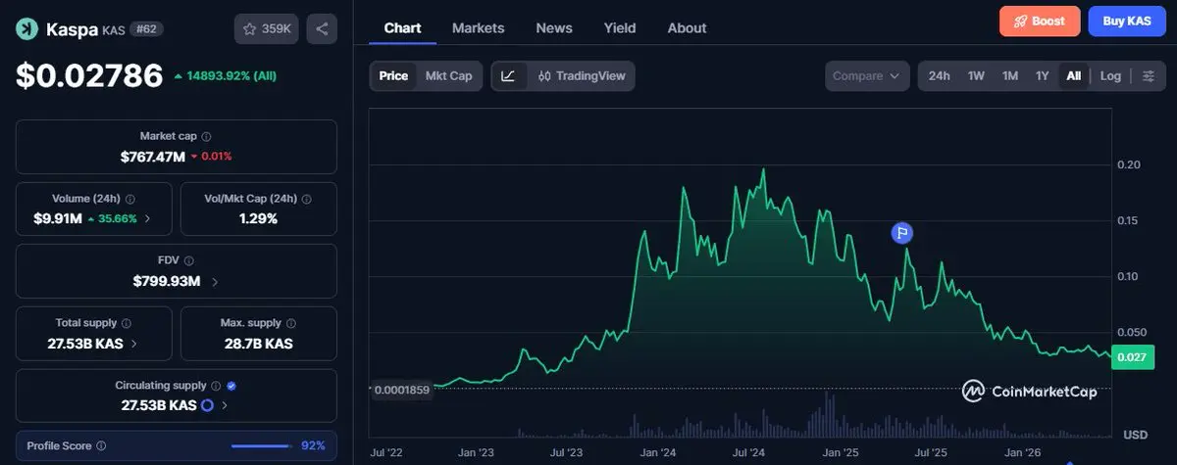This screenshot has height=465, width=1177.
Task: Click the flag event marker on chart
Action: (902, 233)
